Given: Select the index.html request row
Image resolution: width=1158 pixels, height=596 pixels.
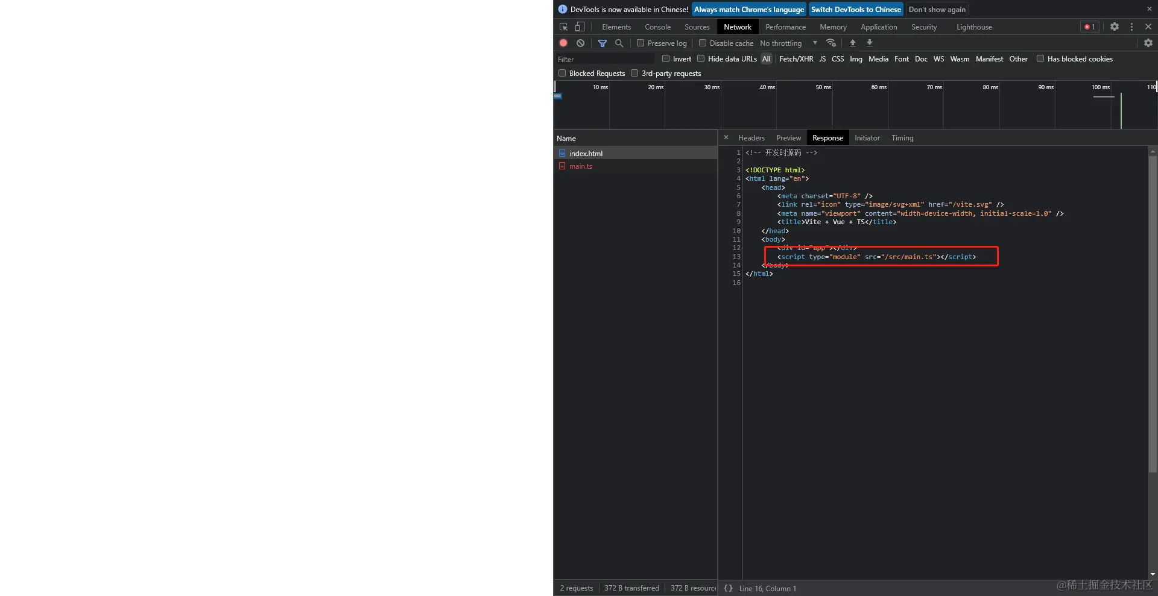Looking at the screenshot, I should coord(636,154).
